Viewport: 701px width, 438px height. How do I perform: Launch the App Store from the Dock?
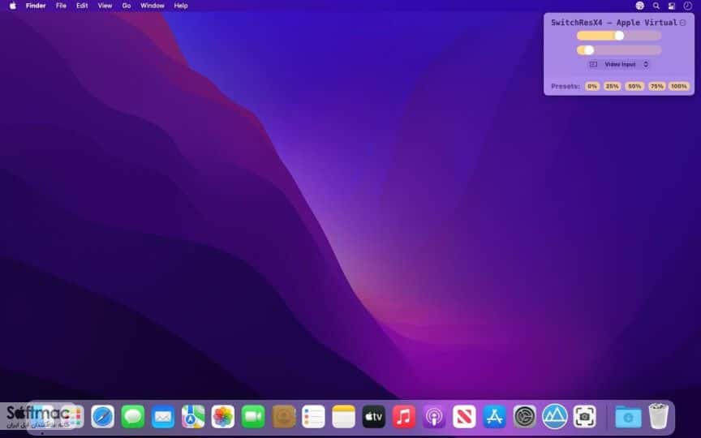[x=494, y=417]
